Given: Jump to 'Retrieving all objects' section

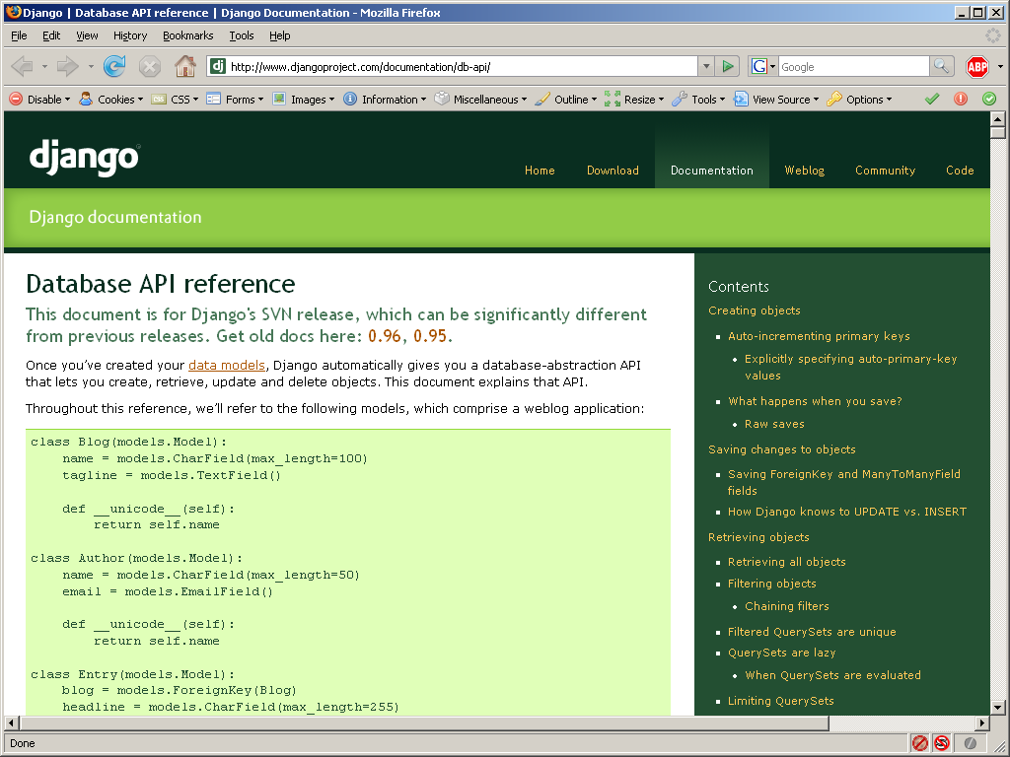Looking at the screenshot, I should (786, 561).
